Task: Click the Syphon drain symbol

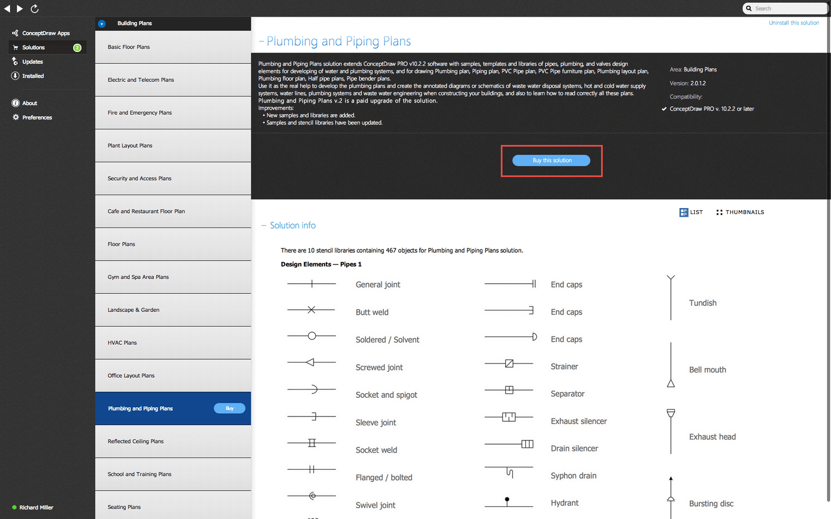Action: point(509,472)
